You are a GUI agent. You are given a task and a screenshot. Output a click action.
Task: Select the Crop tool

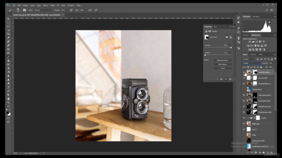point(8,34)
